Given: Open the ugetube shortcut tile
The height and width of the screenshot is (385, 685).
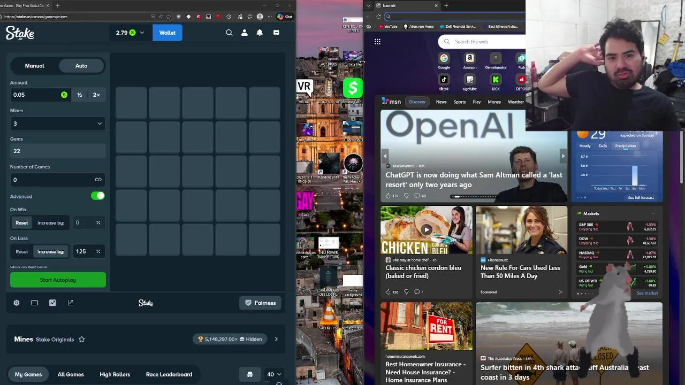Looking at the screenshot, I should point(469,82).
